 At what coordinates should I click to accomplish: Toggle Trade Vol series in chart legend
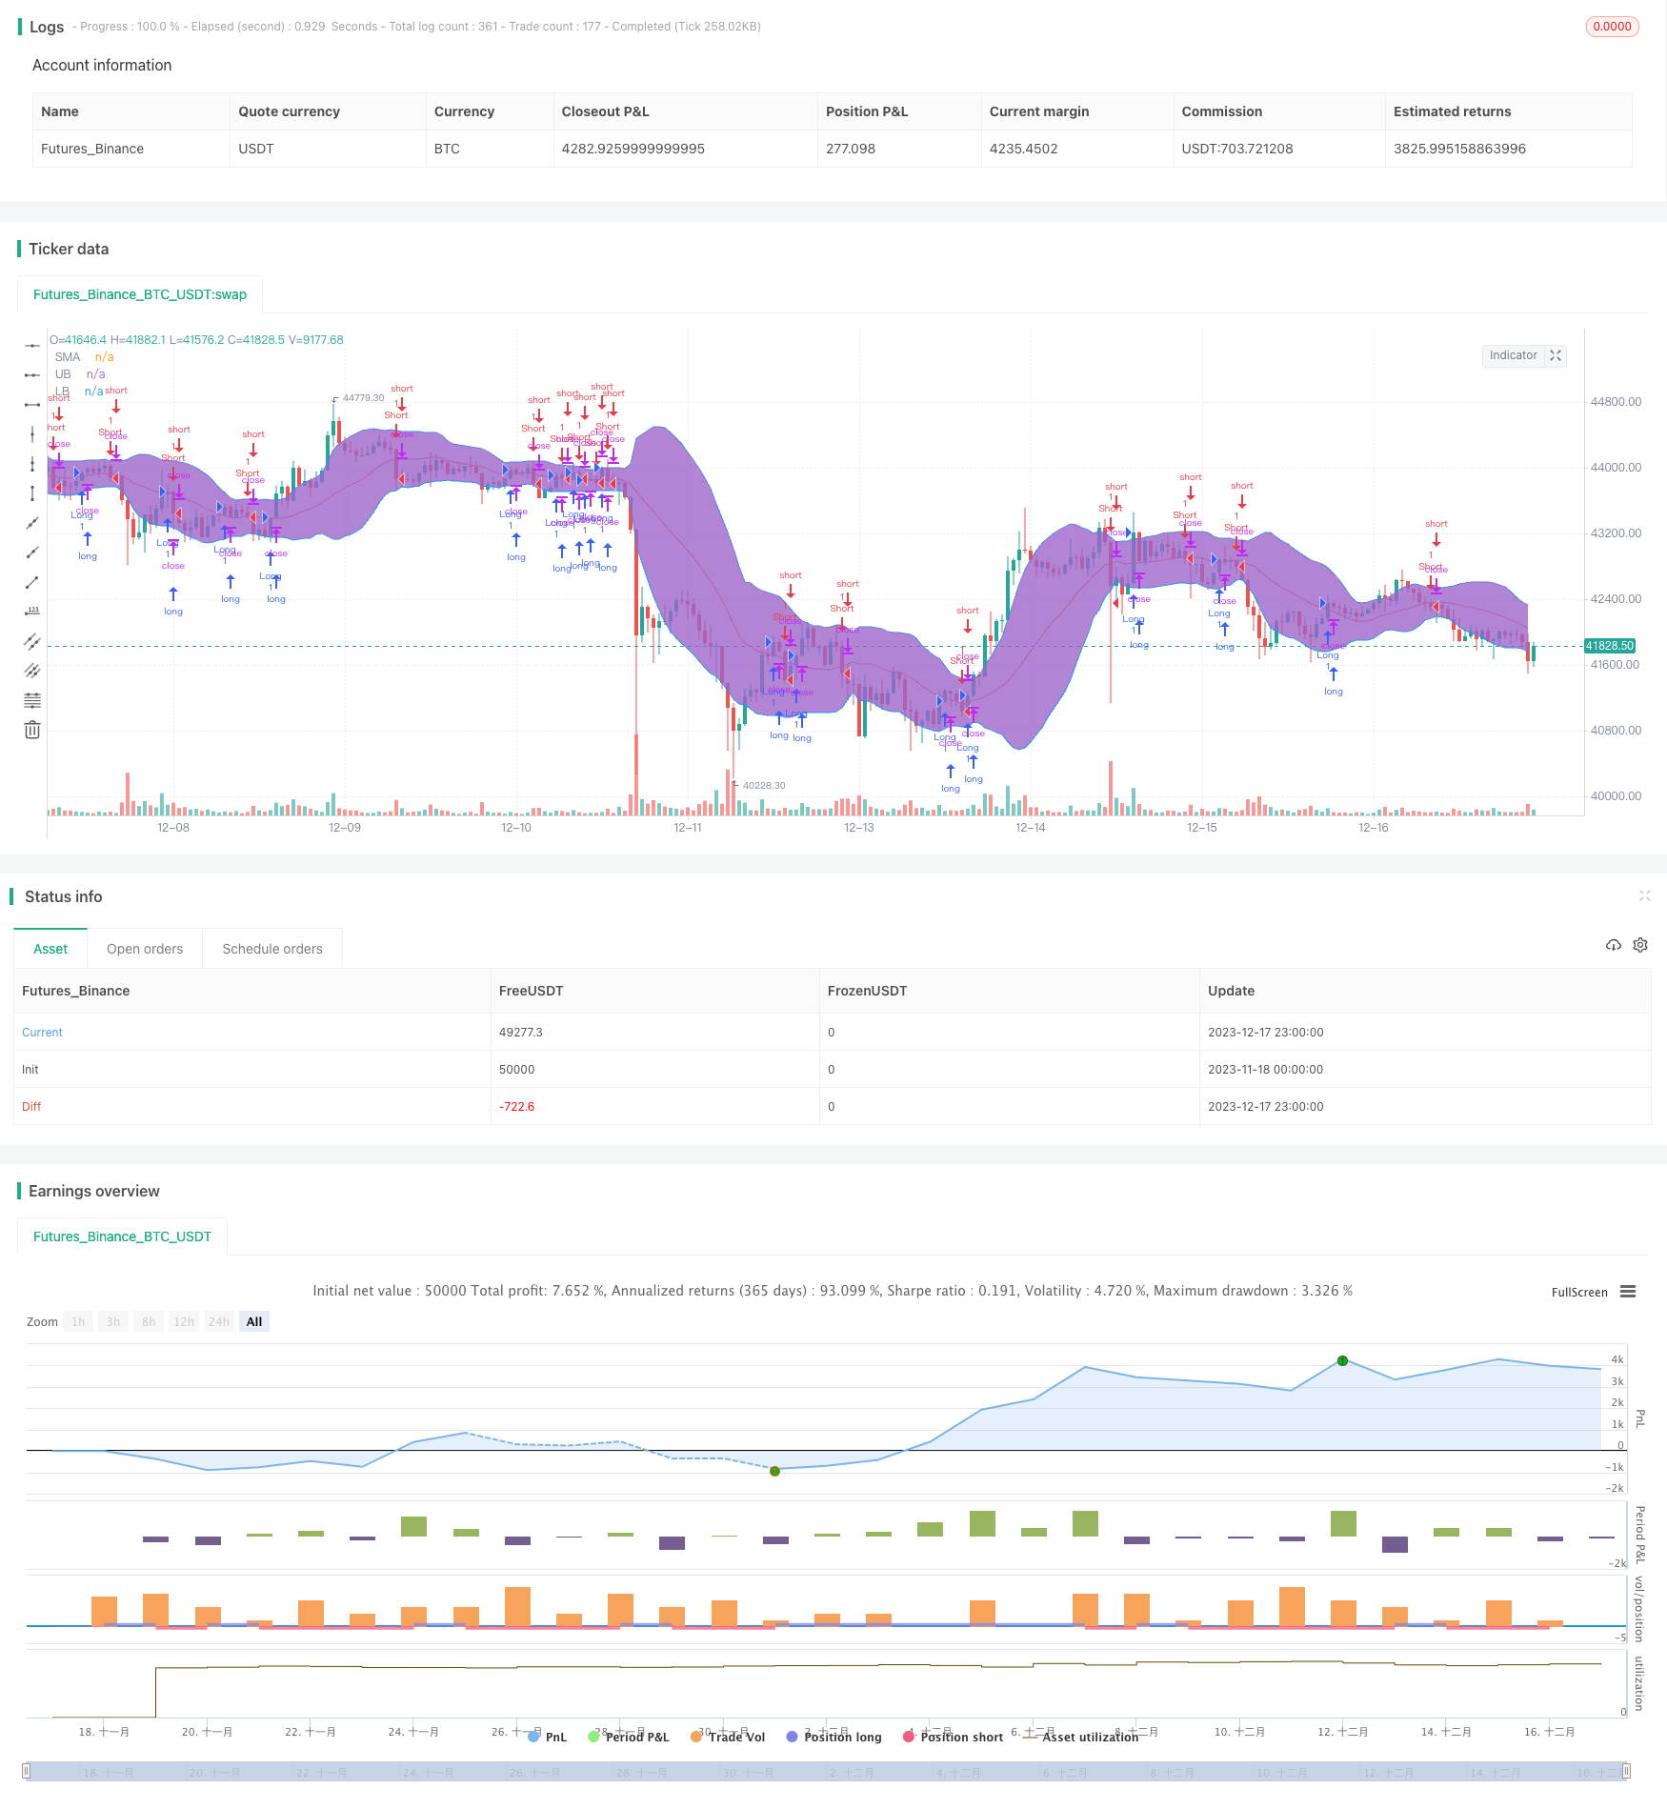[x=728, y=1737]
